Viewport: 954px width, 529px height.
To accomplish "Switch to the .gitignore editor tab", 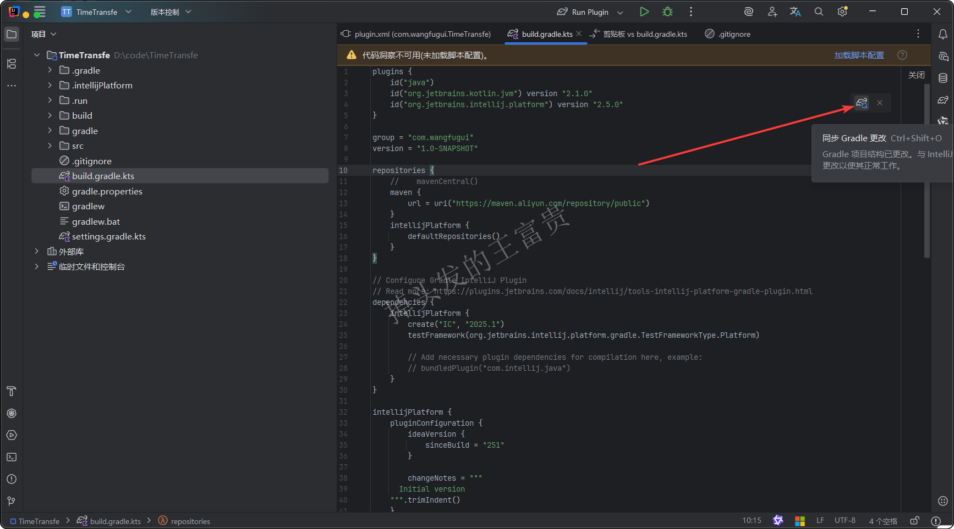I will click(x=728, y=34).
